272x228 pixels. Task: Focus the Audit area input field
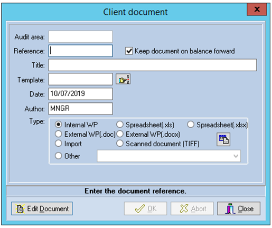click(81, 37)
